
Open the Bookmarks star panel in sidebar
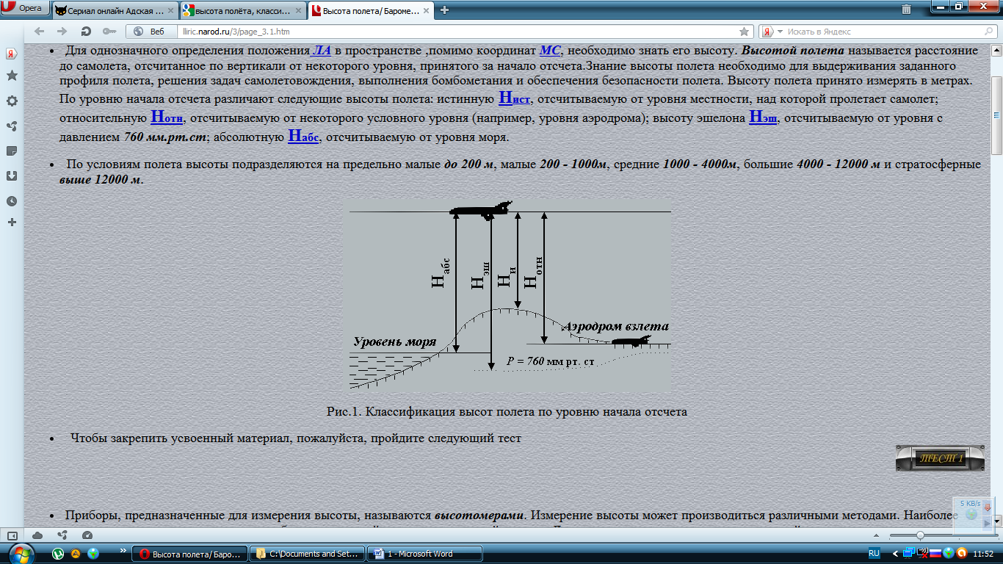(x=12, y=76)
